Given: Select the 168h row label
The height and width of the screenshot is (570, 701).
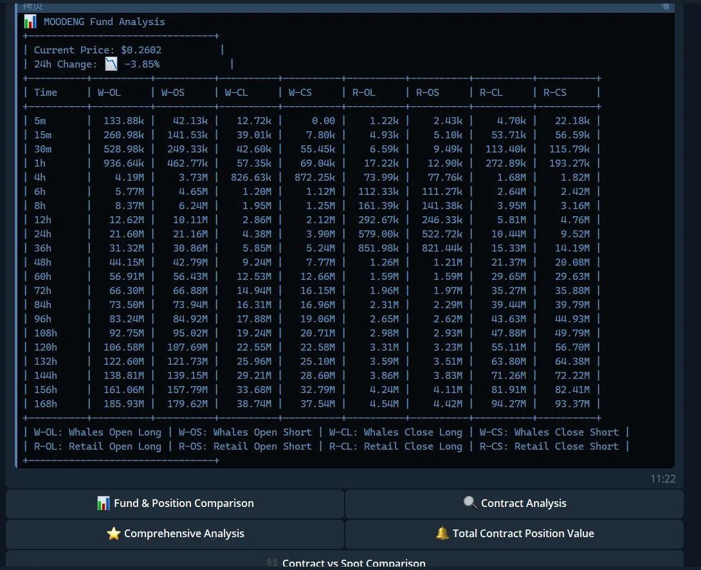Looking at the screenshot, I should point(46,403).
